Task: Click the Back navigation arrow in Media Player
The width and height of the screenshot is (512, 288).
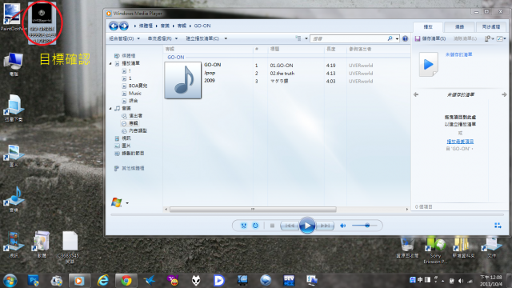Action: [114, 26]
